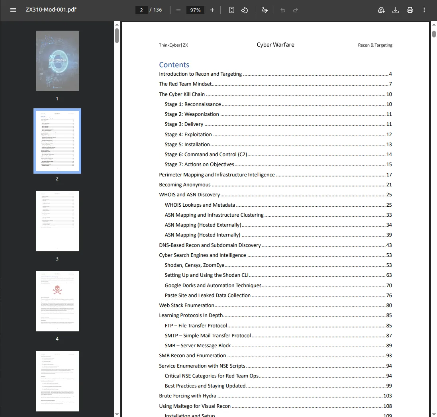
Task: Save the PDF to Google Drive
Action: pyautogui.click(x=381, y=10)
